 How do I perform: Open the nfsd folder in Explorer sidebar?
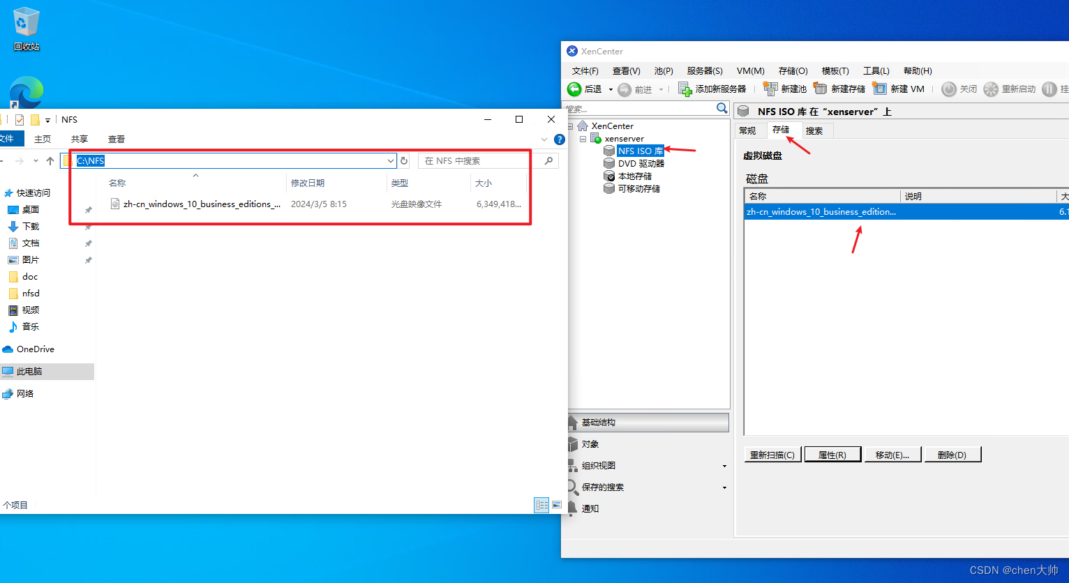tap(31, 294)
